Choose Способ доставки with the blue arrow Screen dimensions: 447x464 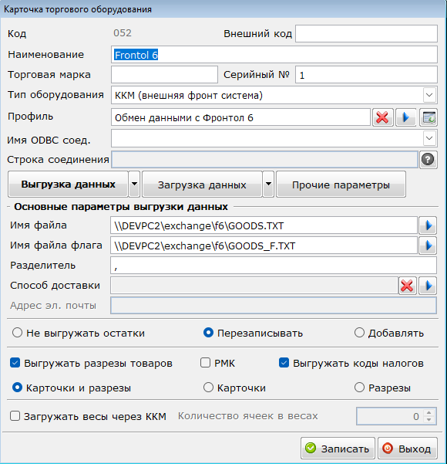click(x=428, y=286)
